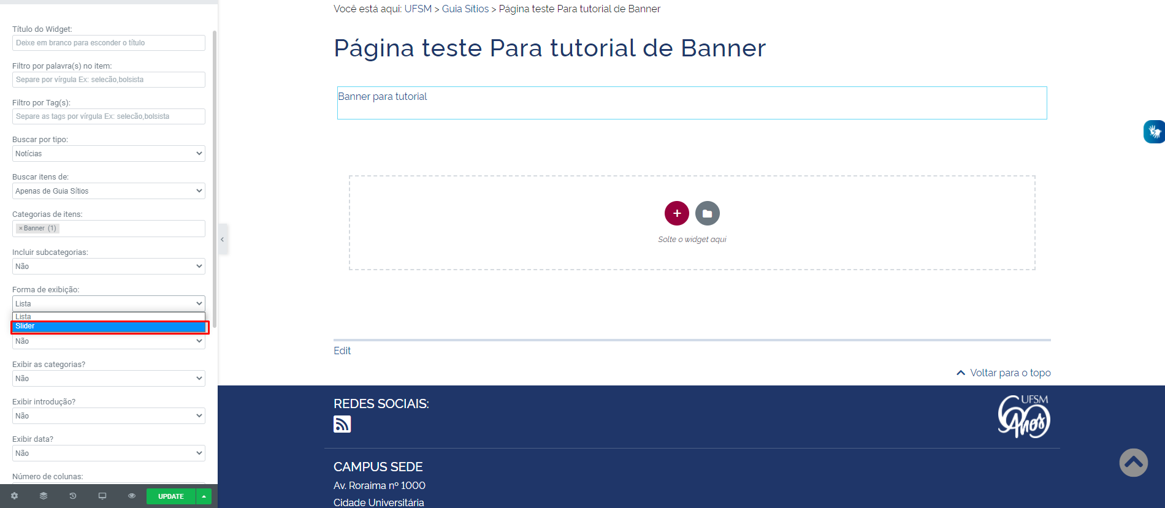Open the Navigator layers icon
Screen dimensions: 1165x508
click(44, 496)
